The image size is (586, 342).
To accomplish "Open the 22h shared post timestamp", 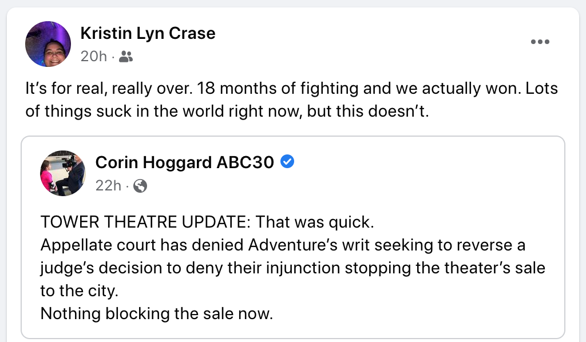I will [x=108, y=186].
